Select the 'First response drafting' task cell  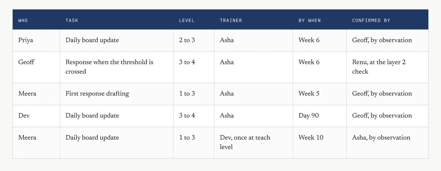(x=116, y=94)
